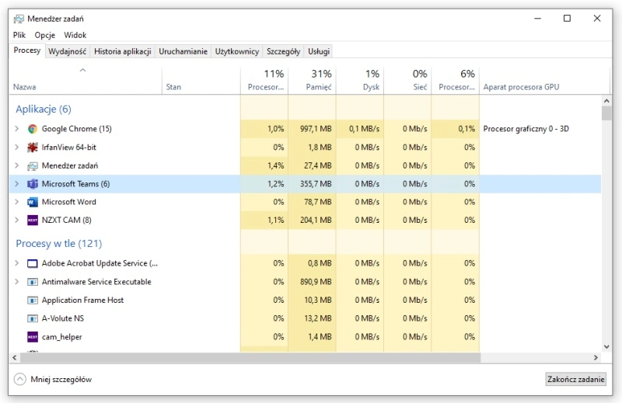Select the IrfanView 64-bit icon
This screenshot has width=622, height=403.
tap(33, 148)
